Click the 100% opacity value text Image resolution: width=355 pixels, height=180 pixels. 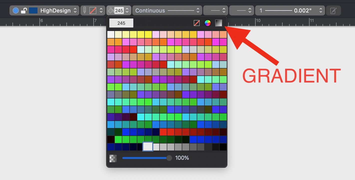pos(182,158)
